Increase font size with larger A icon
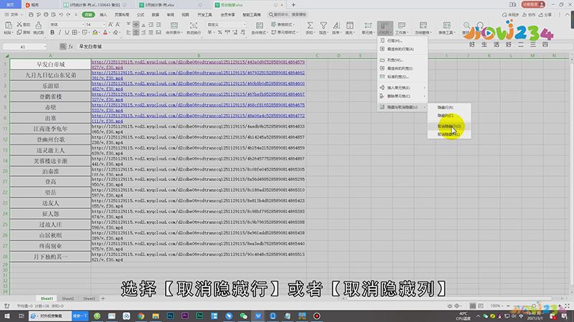Viewport: 574px width, 322px height. pyautogui.click(x=110, y=24)
